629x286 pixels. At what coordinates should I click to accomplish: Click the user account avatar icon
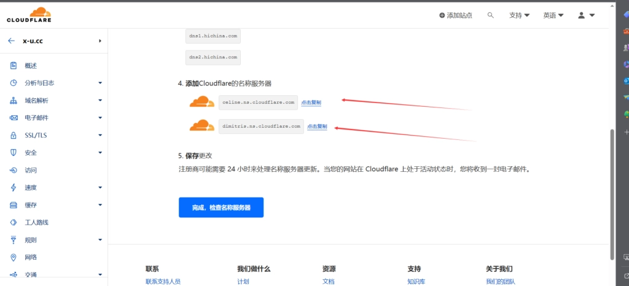[581, 15]
